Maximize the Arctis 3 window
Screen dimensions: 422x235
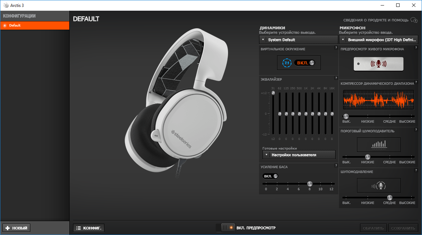[x=398, y=5]
